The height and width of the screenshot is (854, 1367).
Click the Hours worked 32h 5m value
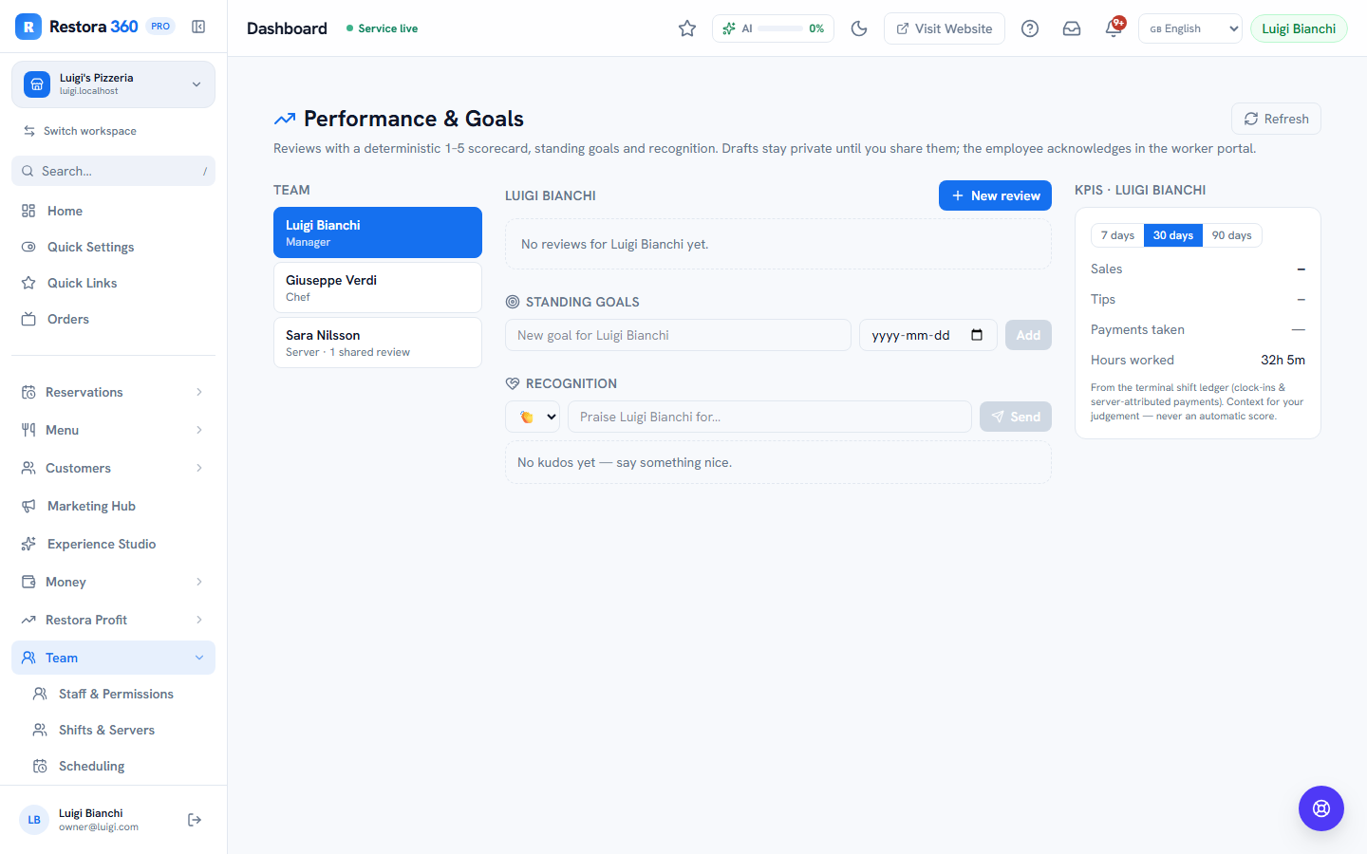[1283, 360]
